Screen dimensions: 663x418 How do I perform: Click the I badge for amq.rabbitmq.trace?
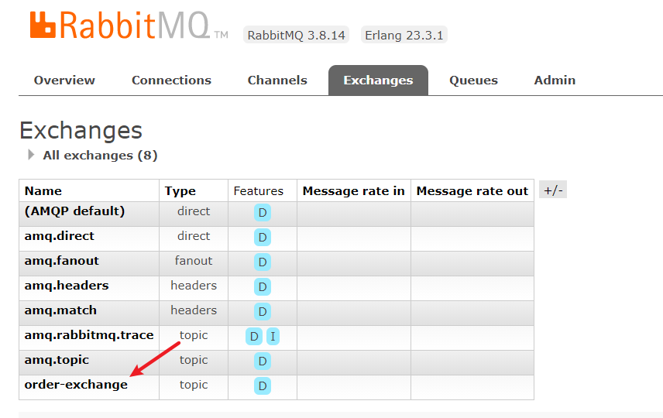[273, 337]
